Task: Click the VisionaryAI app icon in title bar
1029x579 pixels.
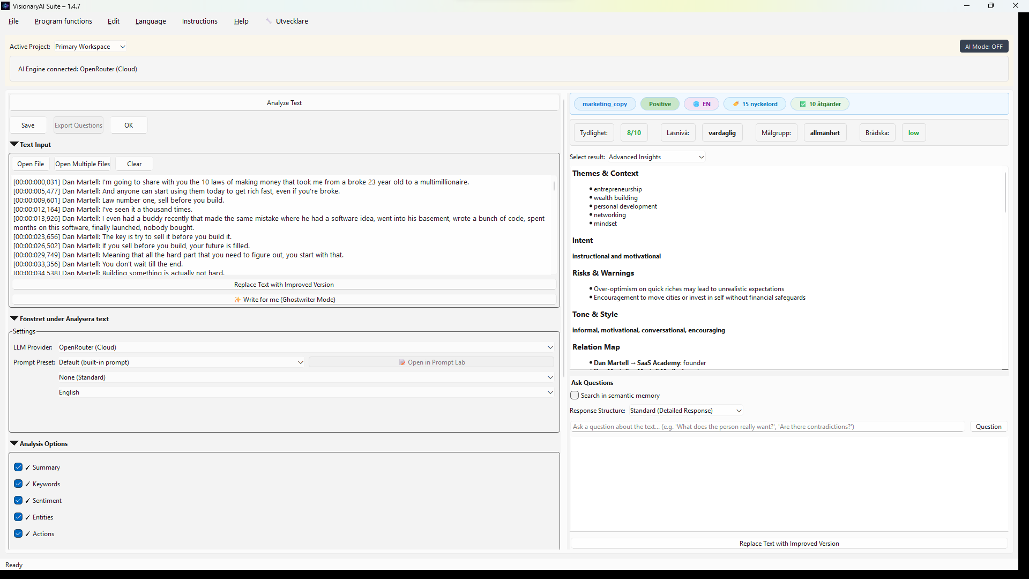Action: [5, 6]
